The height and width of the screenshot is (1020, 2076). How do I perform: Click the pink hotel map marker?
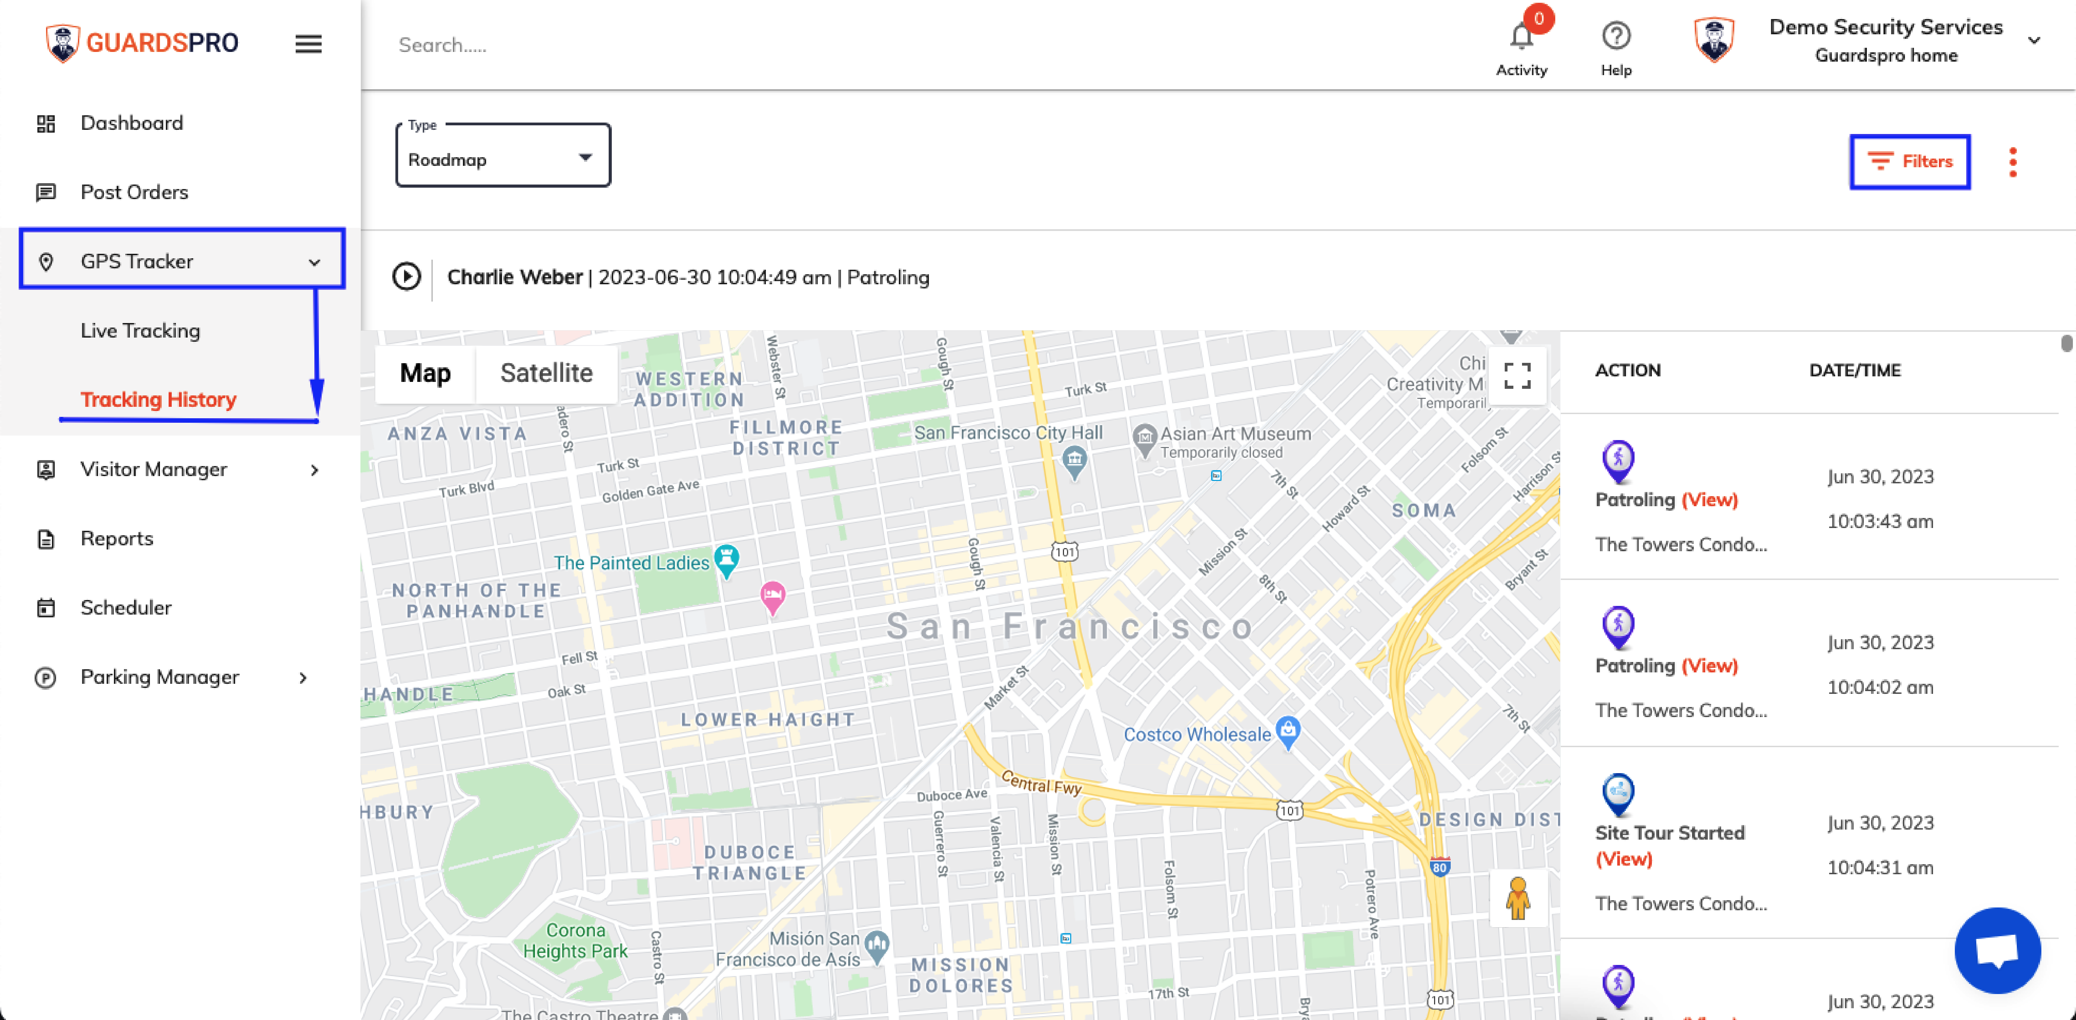[x=773, y=599]
